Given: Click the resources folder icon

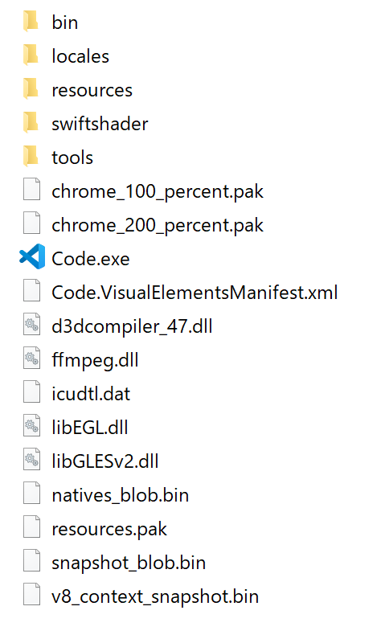Looking at the screenshot, I should tap(31, 89).
